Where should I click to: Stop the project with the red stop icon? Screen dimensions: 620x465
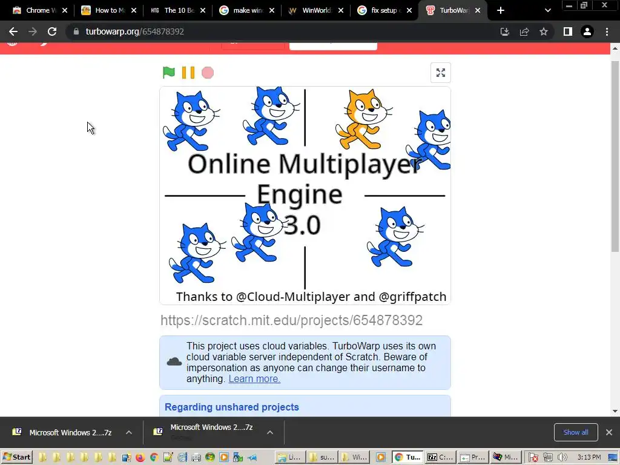pyautogui.click(x=208, y=73)
